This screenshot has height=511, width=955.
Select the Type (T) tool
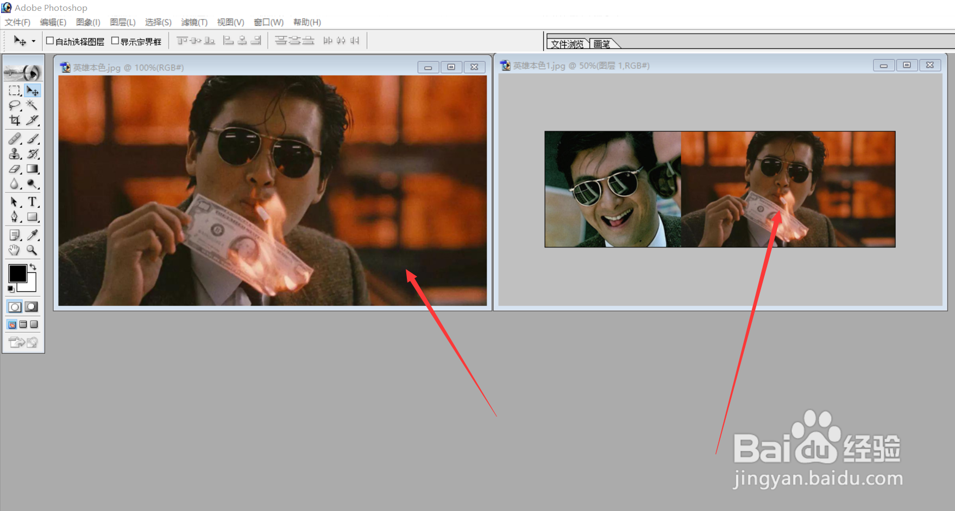33,202
